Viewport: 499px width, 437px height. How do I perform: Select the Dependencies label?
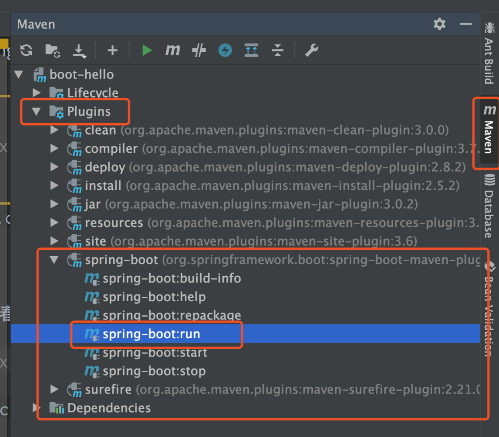point(109,408)
